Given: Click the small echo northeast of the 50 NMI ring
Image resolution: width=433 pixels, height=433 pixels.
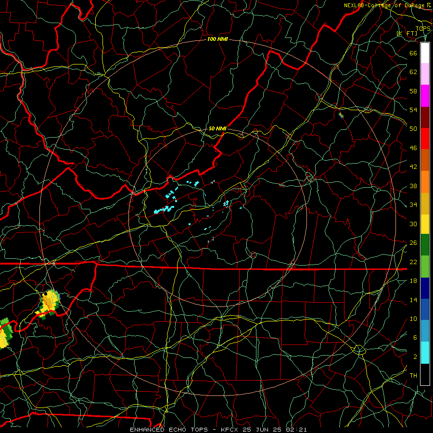Looking at the screenshot, I should pos(341,115).
